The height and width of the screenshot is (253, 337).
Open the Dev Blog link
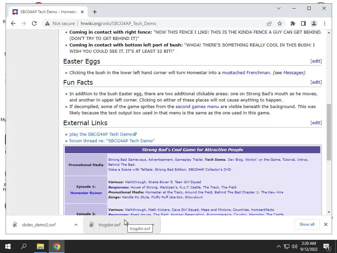coord(235,160)
